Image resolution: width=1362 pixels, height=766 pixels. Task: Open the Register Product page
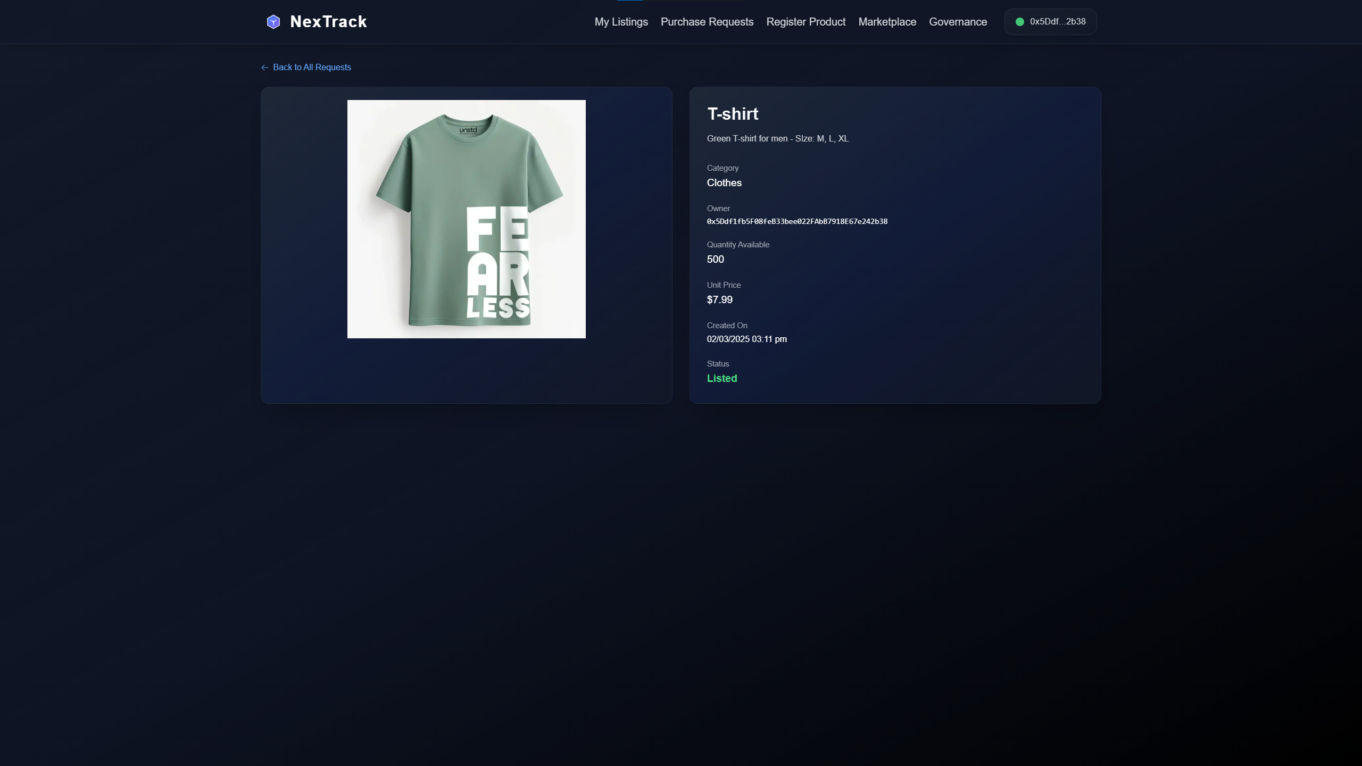coord(805,22)
